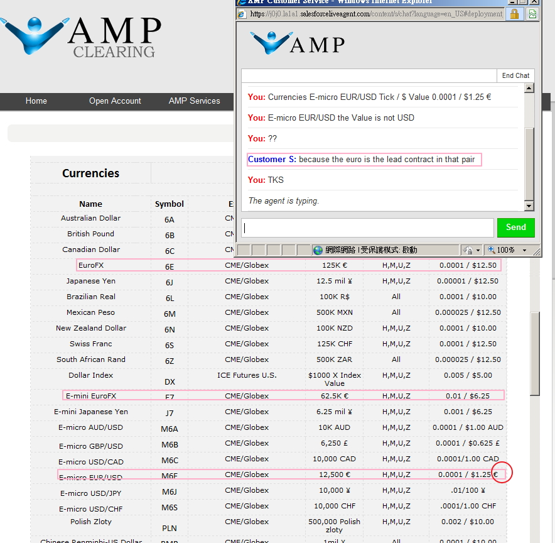
Task: Open the 100% zoom level dropdown arrow
Action: pos(525,250)
